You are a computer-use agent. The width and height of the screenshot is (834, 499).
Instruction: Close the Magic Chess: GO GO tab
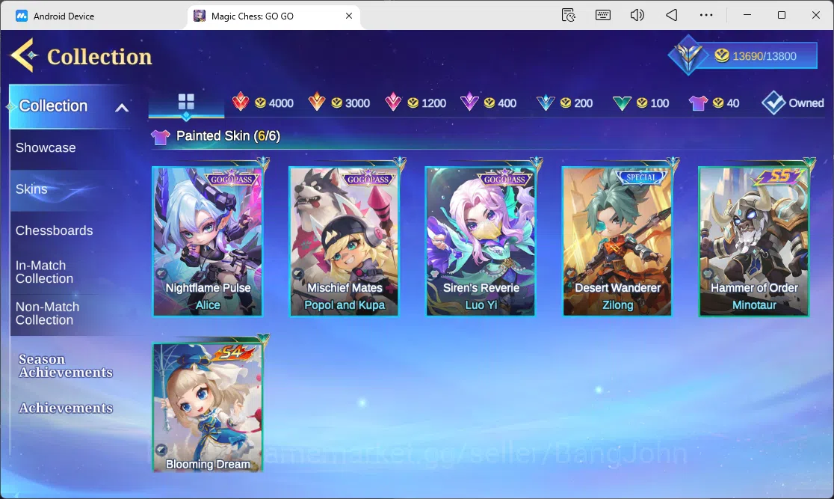click(349, 16)
